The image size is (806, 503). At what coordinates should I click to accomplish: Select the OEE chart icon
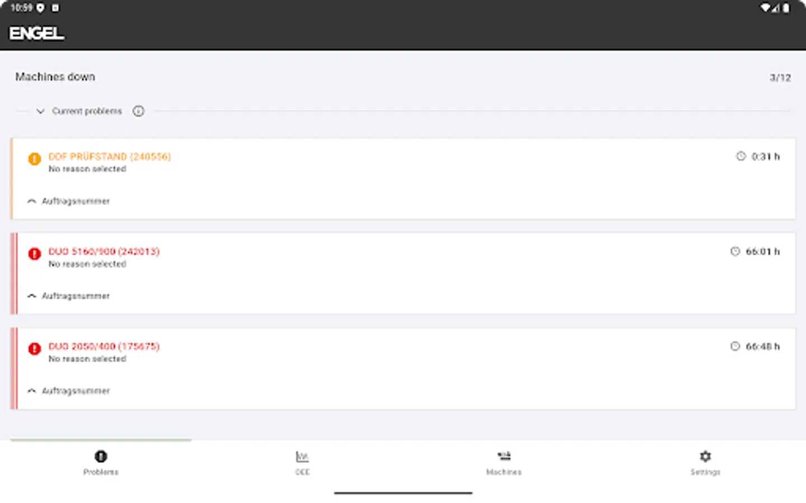pos(302,457)
